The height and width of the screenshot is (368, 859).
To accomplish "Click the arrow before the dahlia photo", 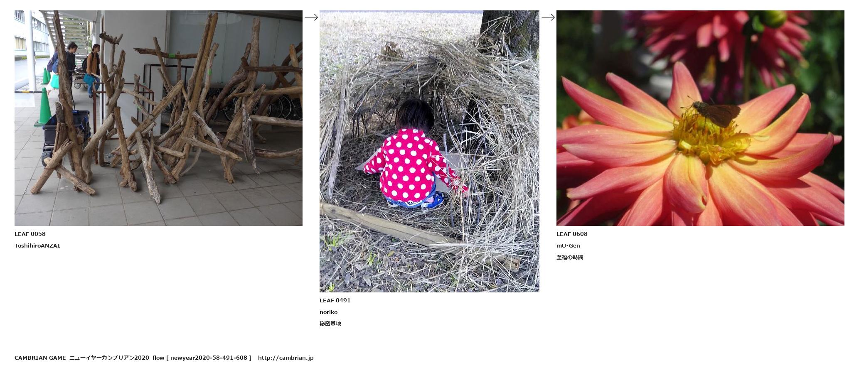I will tap(548, 17).
